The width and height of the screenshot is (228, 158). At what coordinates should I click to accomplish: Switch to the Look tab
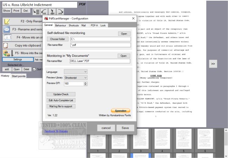(x=103, y=26)
